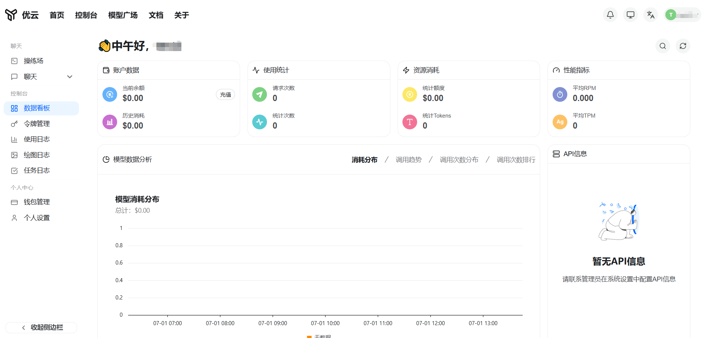Click the 统计额度 yellow coin icon
The height and width of the screenshot is (338, 705).
click(410, 94)
